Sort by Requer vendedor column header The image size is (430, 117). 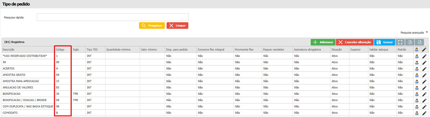click(x=274, y=50)
